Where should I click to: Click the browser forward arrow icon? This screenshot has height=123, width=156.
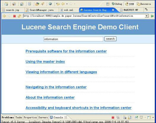[9, 16]
